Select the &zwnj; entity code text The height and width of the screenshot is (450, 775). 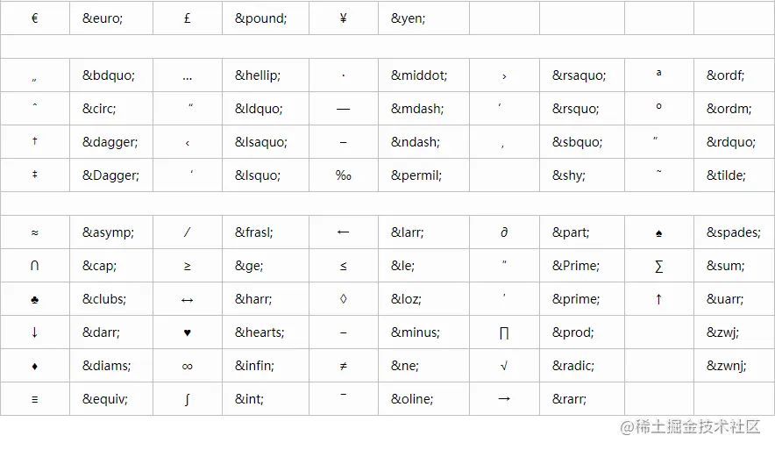(x=727, y=366)
